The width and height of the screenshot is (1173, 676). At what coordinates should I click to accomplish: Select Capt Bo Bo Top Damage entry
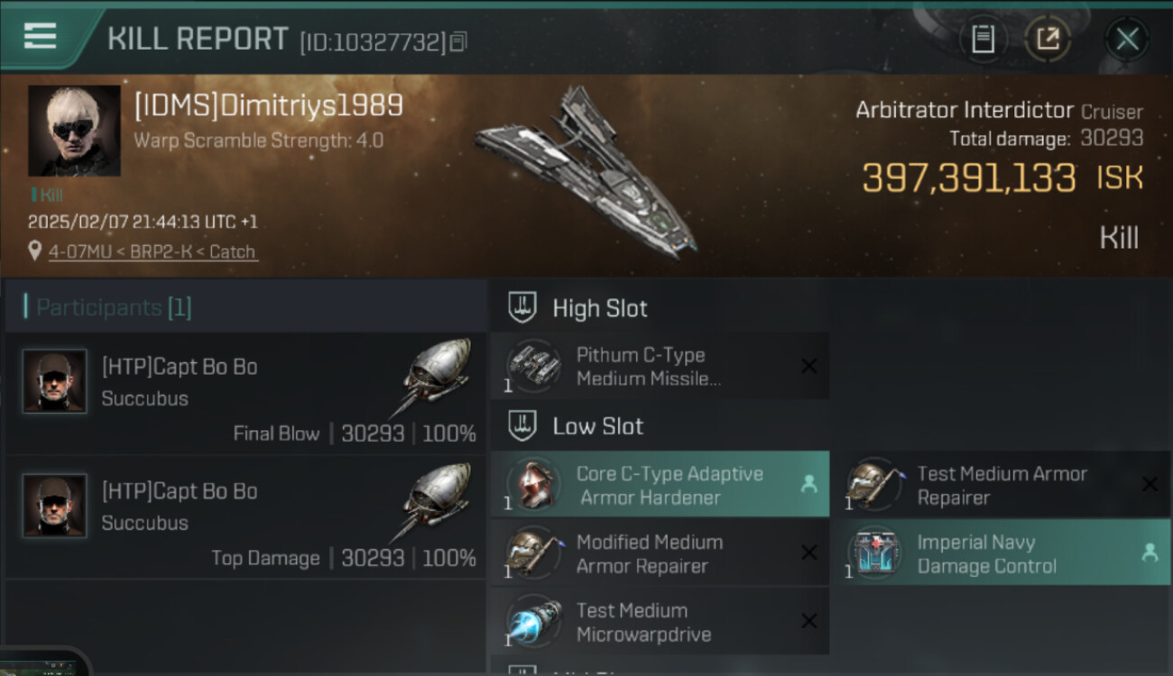point(245,517)
